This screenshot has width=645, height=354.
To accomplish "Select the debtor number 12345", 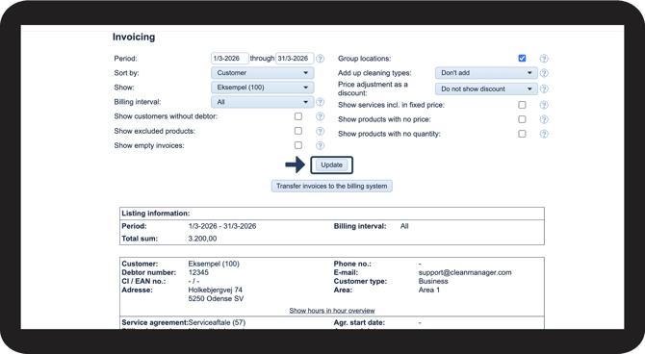I will (198, 272).
